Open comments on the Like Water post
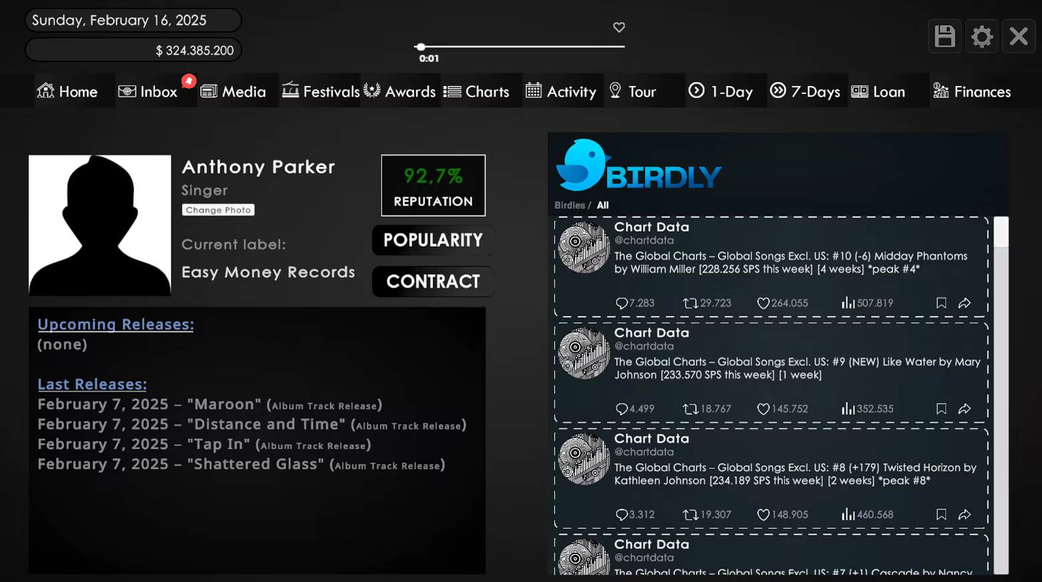The height and width of the screenshot is (582, 1042). (621, 409)
